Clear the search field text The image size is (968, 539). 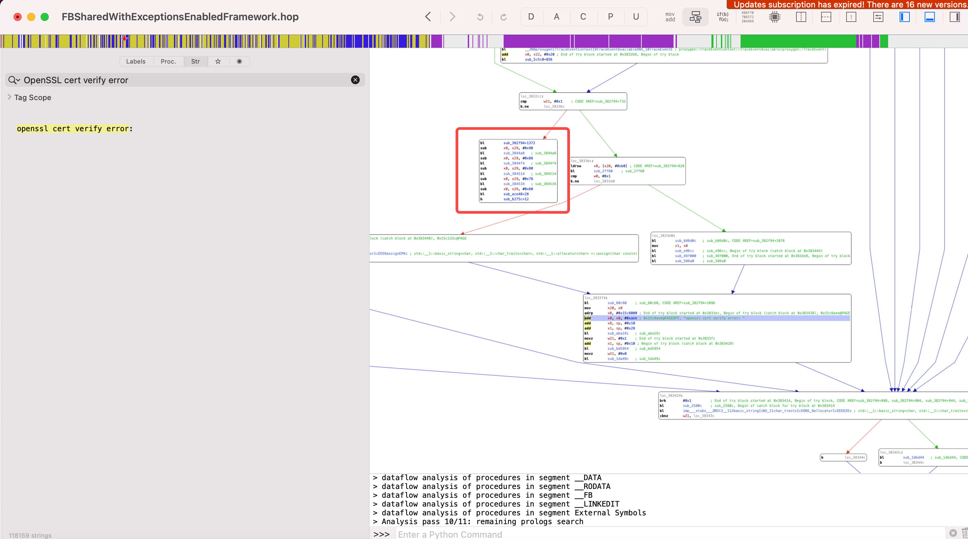coord(355,80)
